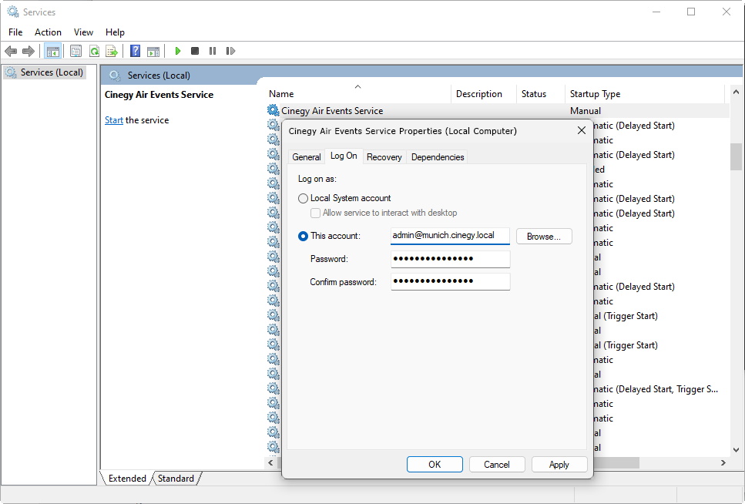Open Properties via toolbar icon
Image resolution: width=745 pixels, height=504 pixels.
click(x=76, y=51)
